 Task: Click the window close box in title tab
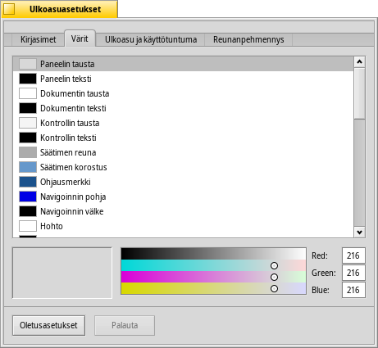point(9,9)
